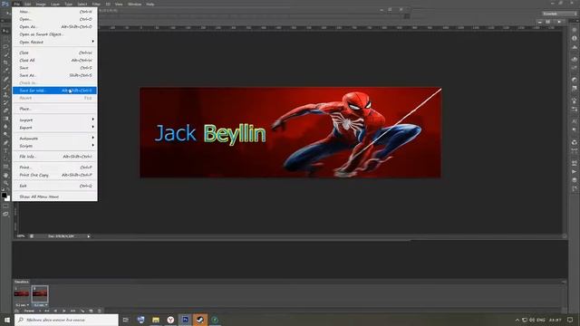Viewport: 580px width, 326px height.
Task: Select the Blur tool
Action: coord(5,127)
